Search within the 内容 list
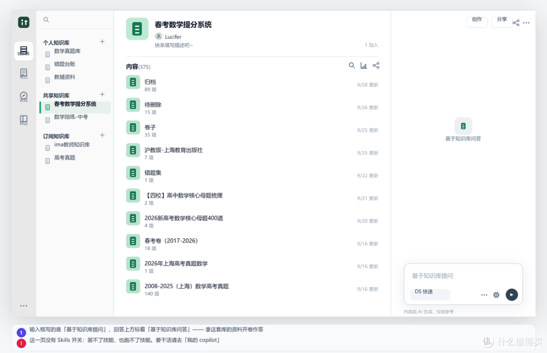This screenshot has width=547, height=353. tap(351, 65)
